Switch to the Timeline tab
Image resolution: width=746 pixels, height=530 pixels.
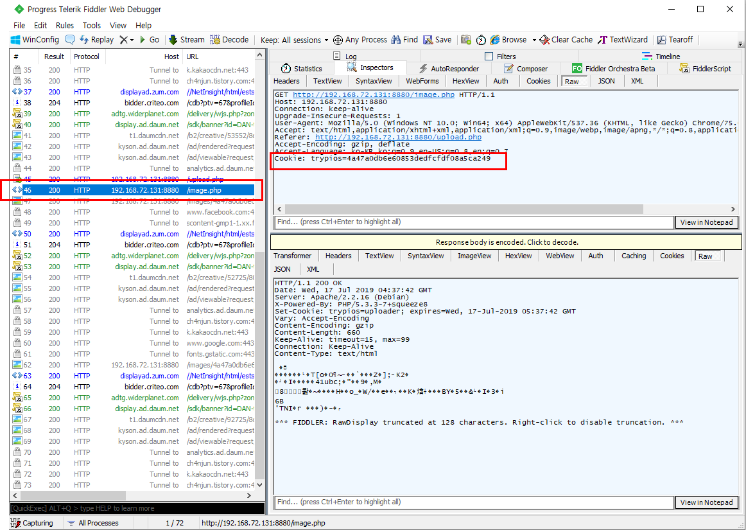pos(661,56)
